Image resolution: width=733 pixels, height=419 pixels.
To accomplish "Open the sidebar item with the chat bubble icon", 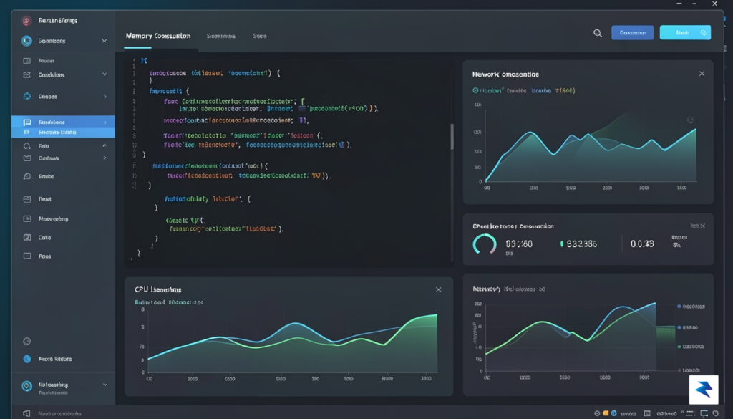I will 27,177.
